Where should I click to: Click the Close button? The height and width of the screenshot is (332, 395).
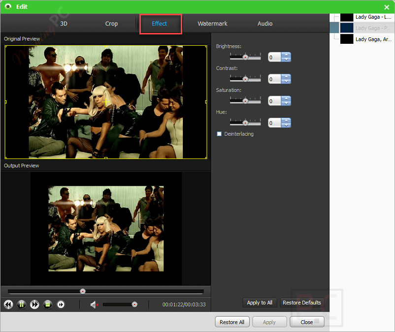[307, 322]
